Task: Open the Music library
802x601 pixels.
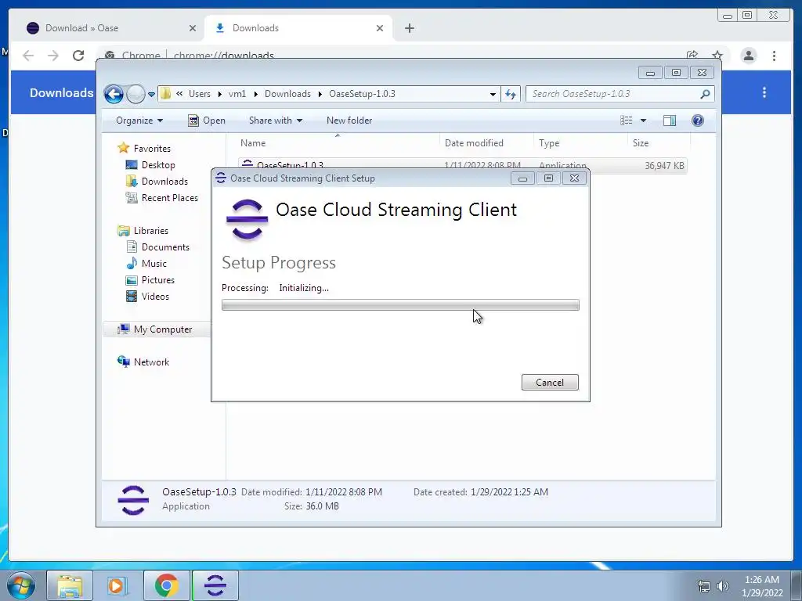Action: pyautogui.click(x=154, y=264)
